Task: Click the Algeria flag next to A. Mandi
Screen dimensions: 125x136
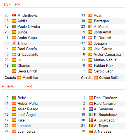Action: point(90,26)
